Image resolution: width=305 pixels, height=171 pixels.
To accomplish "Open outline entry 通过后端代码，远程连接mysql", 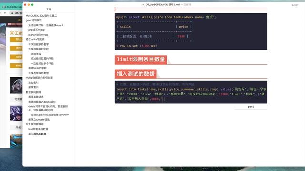I will pyautogui.click(x=46, y=25).
